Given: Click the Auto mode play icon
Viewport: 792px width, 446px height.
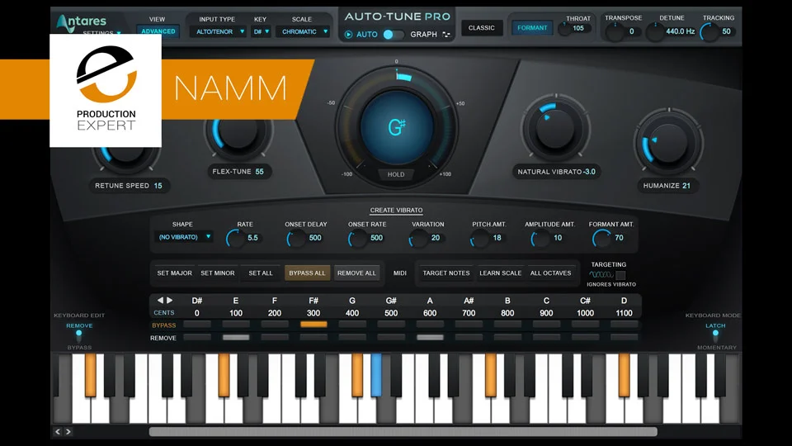Looking at the screenshot, I should [x=348, y=35].
